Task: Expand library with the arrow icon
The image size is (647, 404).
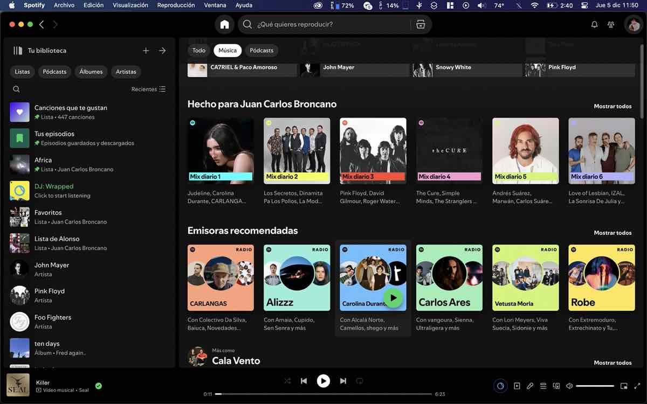Action: click(162, 51)
